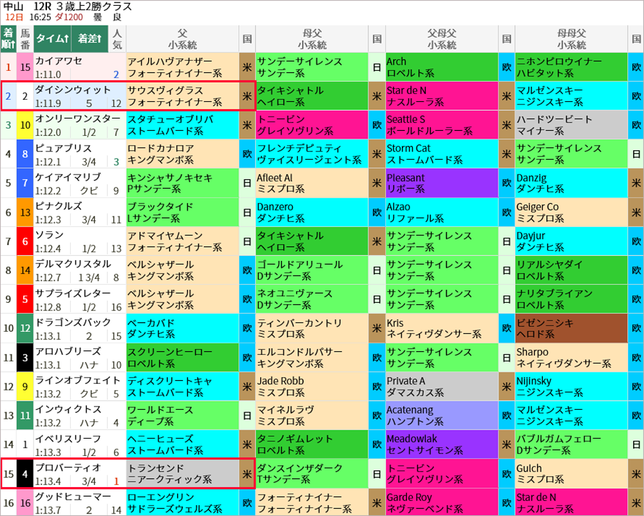The width and height of the screenshot is (644, 516).
Task: Click damsire cell マイネルラヴ
Action: tap(312, 416)
